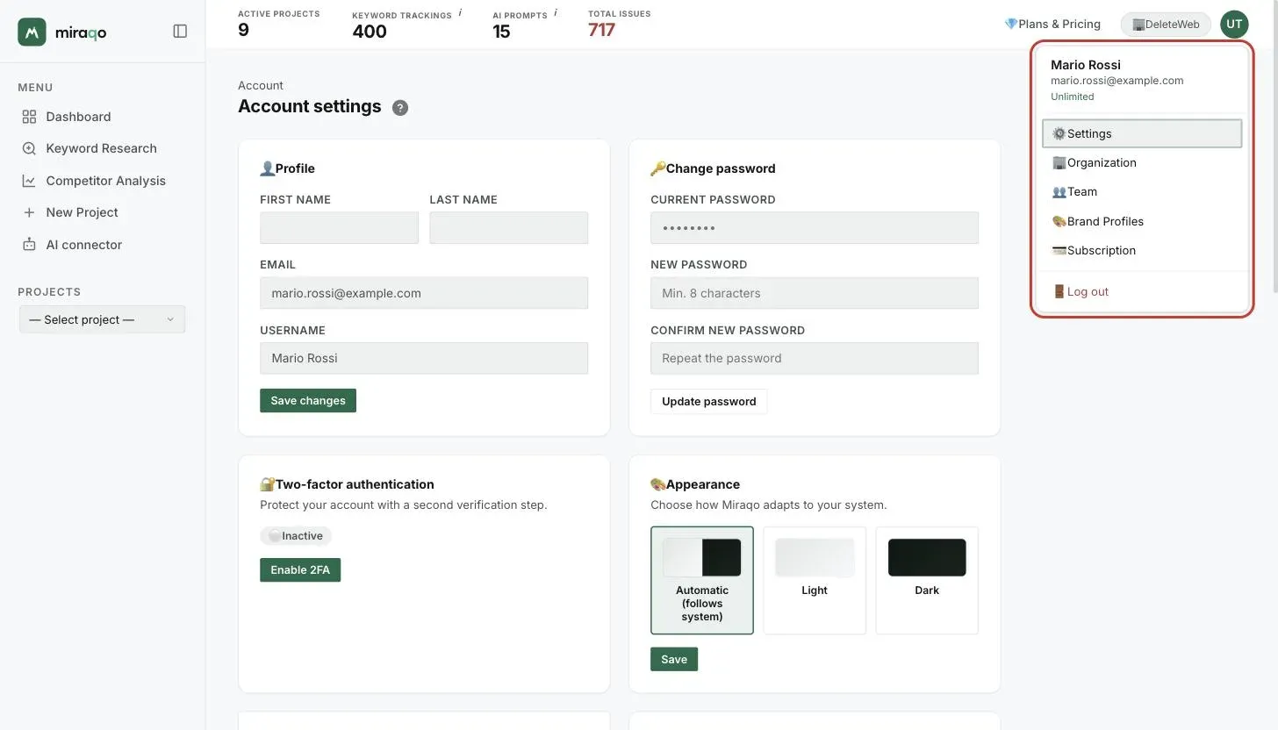Click the info icon next to Keyword Trackings
The image size is (1278, 730).
[460, 13]
